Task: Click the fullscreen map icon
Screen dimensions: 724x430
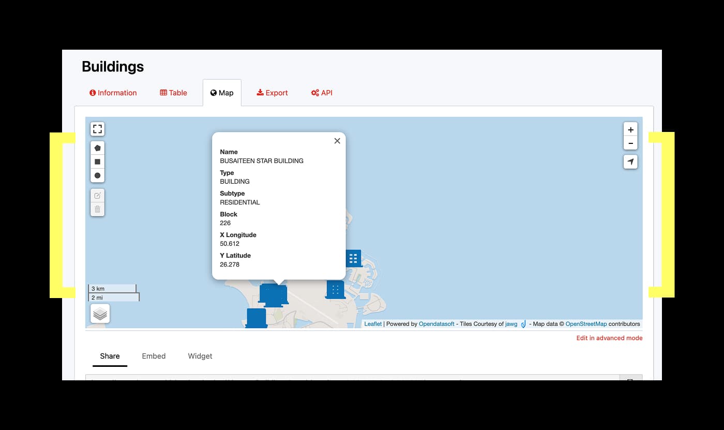Action: 97,129
